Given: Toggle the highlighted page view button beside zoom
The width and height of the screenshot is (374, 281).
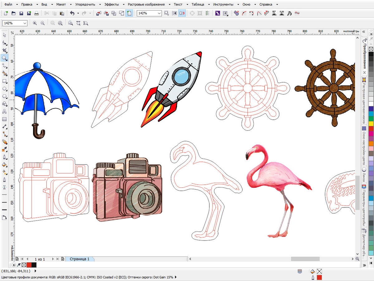Looking at the screenshot, I should tap(129, 13).
